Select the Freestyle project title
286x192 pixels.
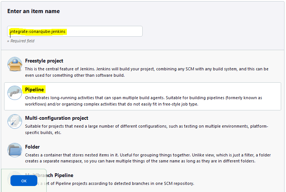pos(44,61)
